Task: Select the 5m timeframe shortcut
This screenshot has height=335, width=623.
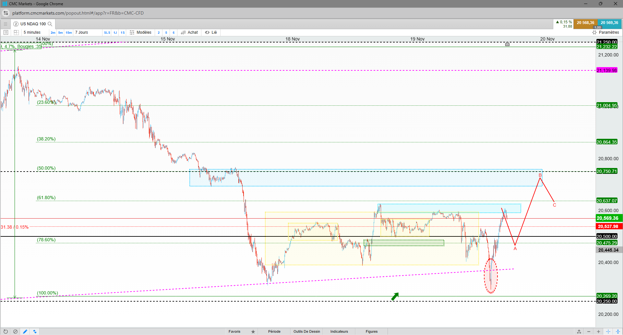Action: click(x=61, y=32)
